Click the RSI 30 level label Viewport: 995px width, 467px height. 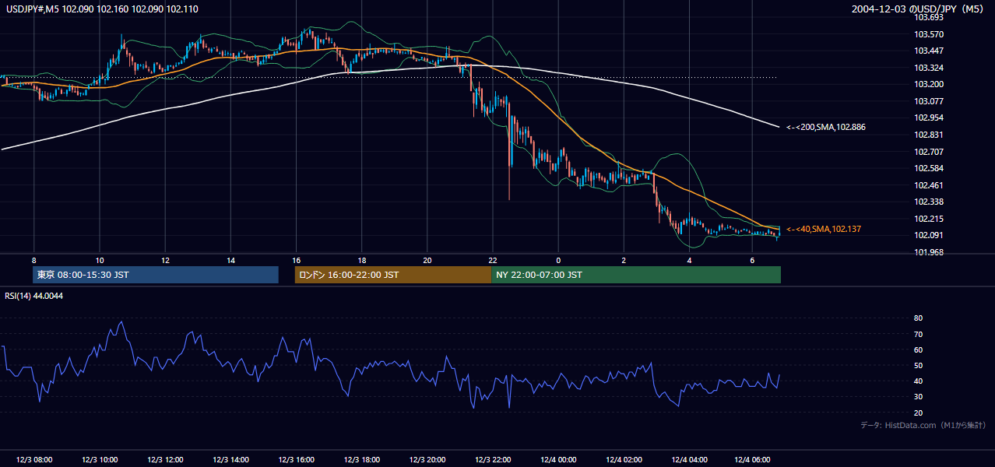click(918, 397)
